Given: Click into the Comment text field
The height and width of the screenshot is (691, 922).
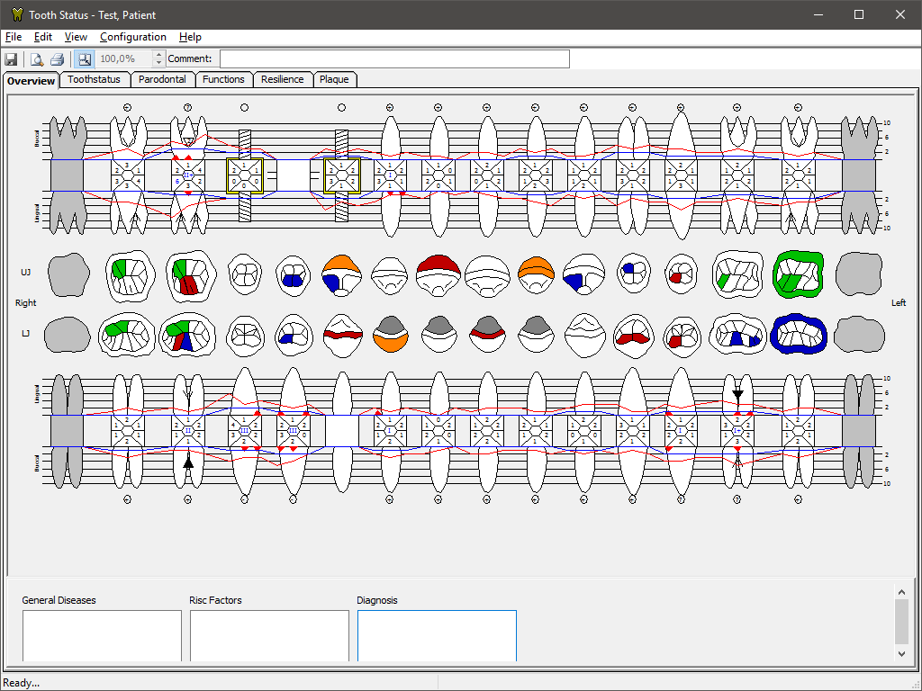Looking at the screenshot, I should point(394,59).
